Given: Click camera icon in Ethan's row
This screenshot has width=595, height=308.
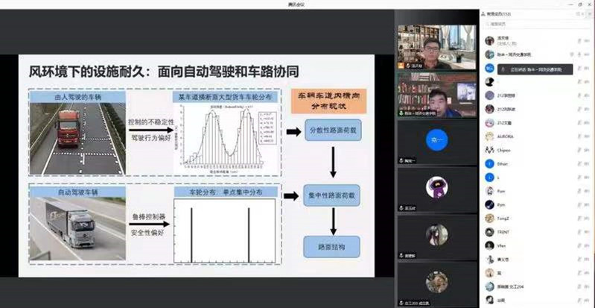Looking at the screenshot, I should [x=588, y=163].
